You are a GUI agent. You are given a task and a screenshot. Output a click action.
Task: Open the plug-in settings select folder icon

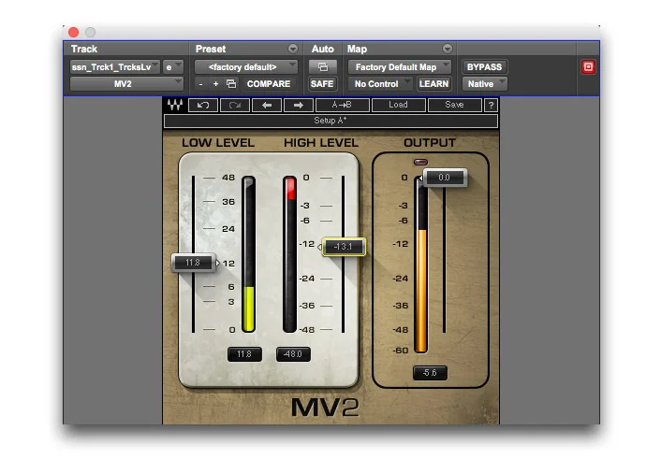click(x=231, y=84)
